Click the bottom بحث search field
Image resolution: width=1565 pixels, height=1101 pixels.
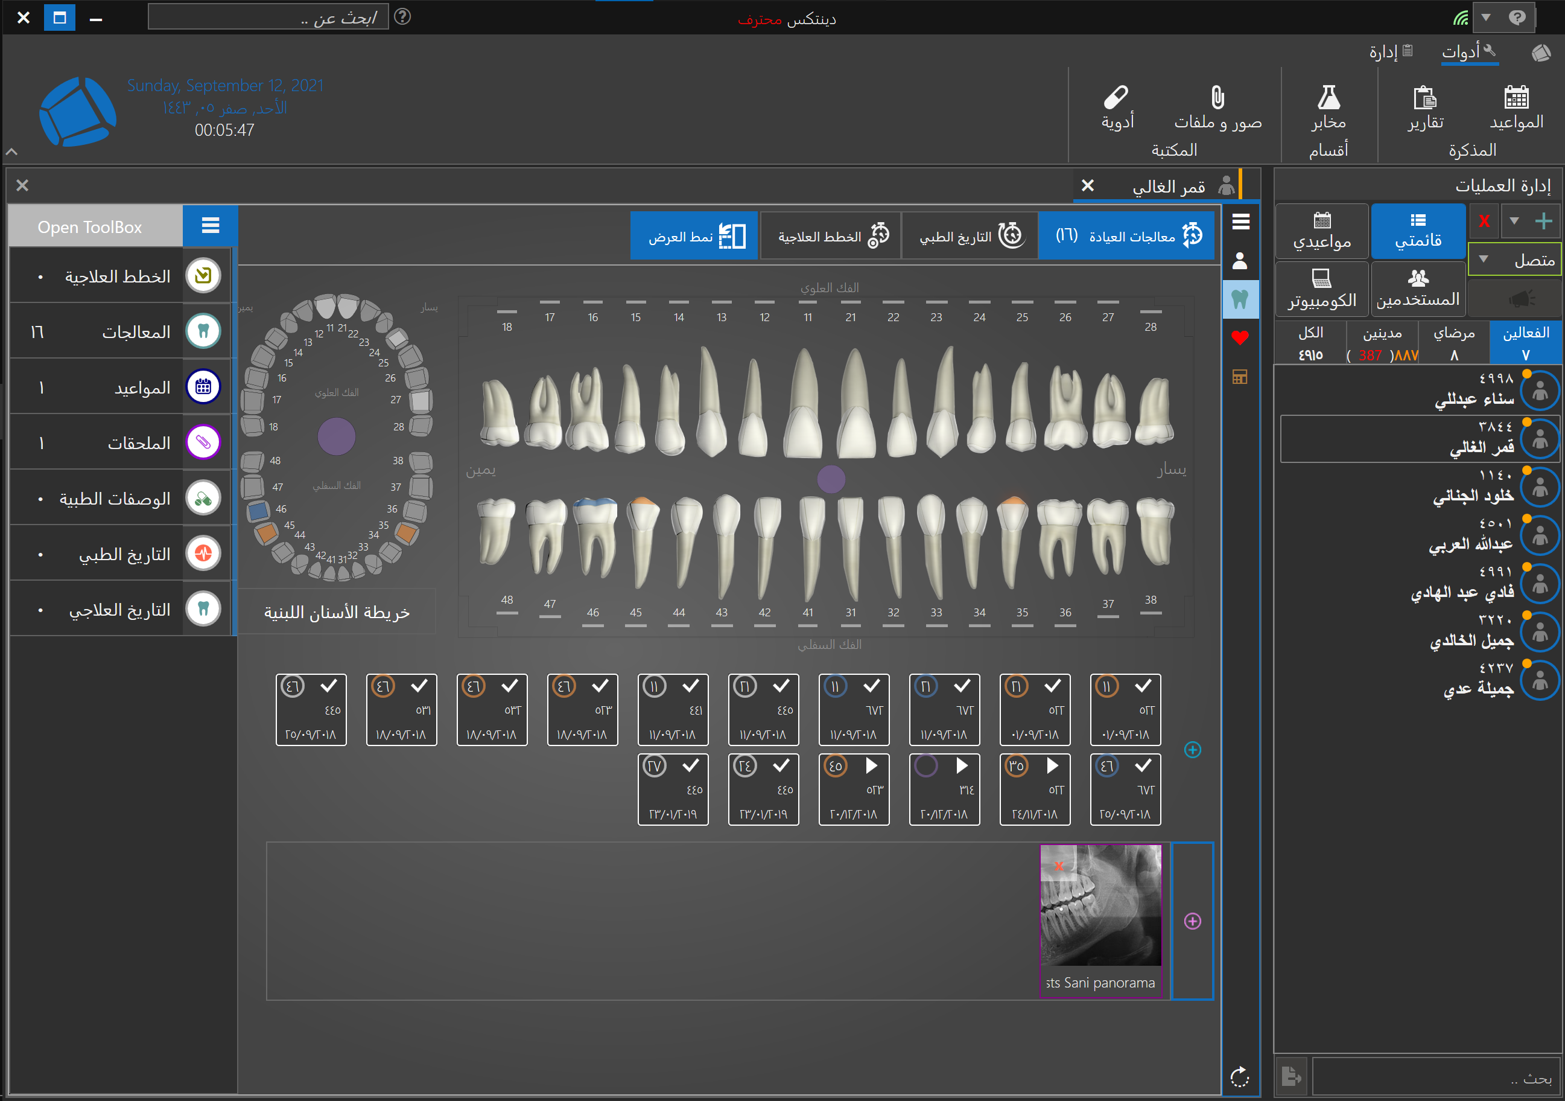point(1436,1076)
